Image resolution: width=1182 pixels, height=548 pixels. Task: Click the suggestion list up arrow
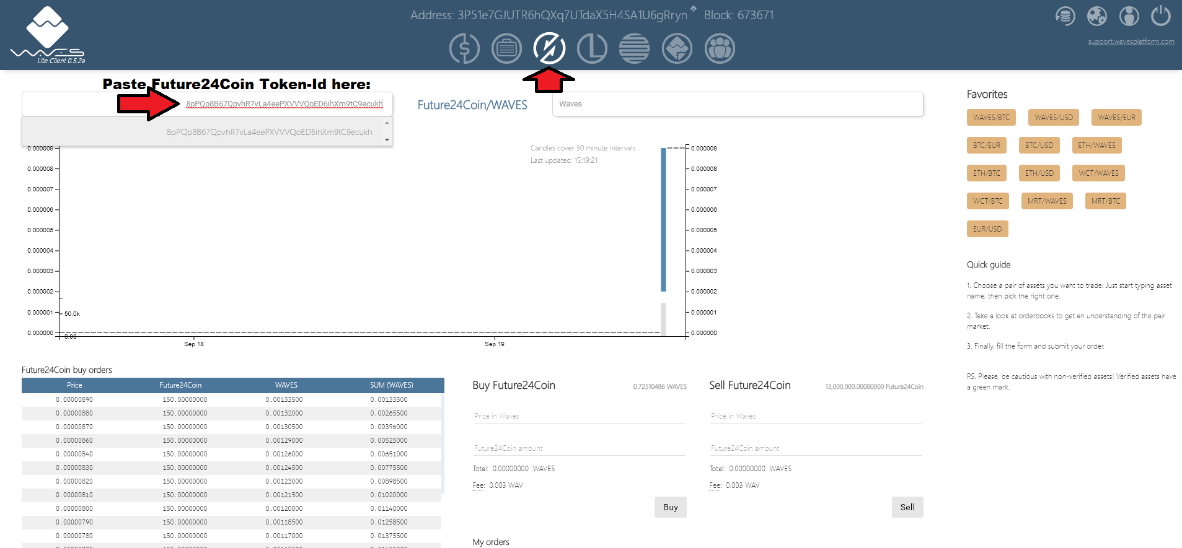tap(387, 123)
